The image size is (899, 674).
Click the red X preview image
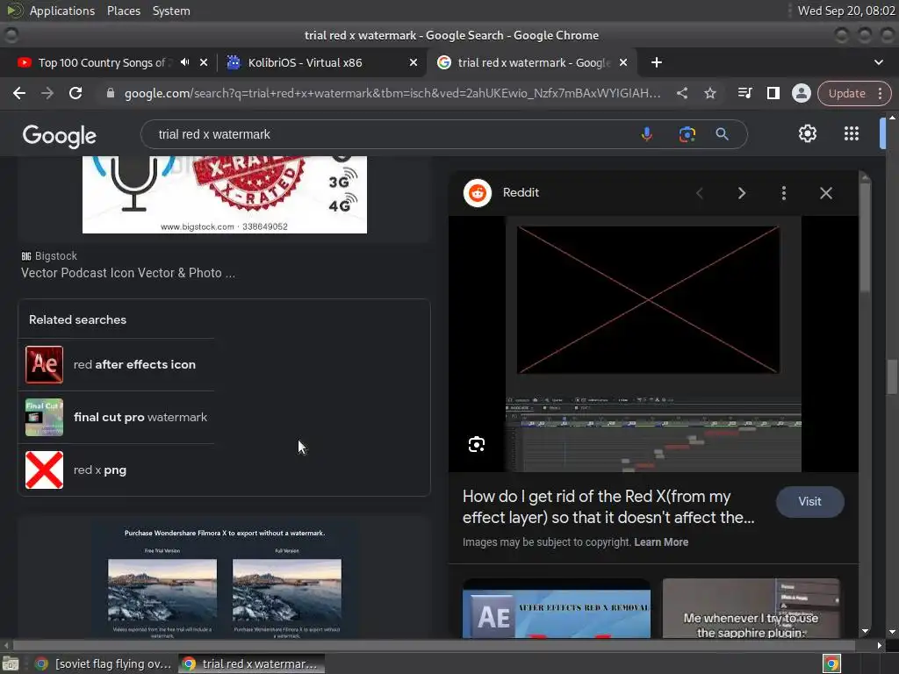click(x=653, y=344)
